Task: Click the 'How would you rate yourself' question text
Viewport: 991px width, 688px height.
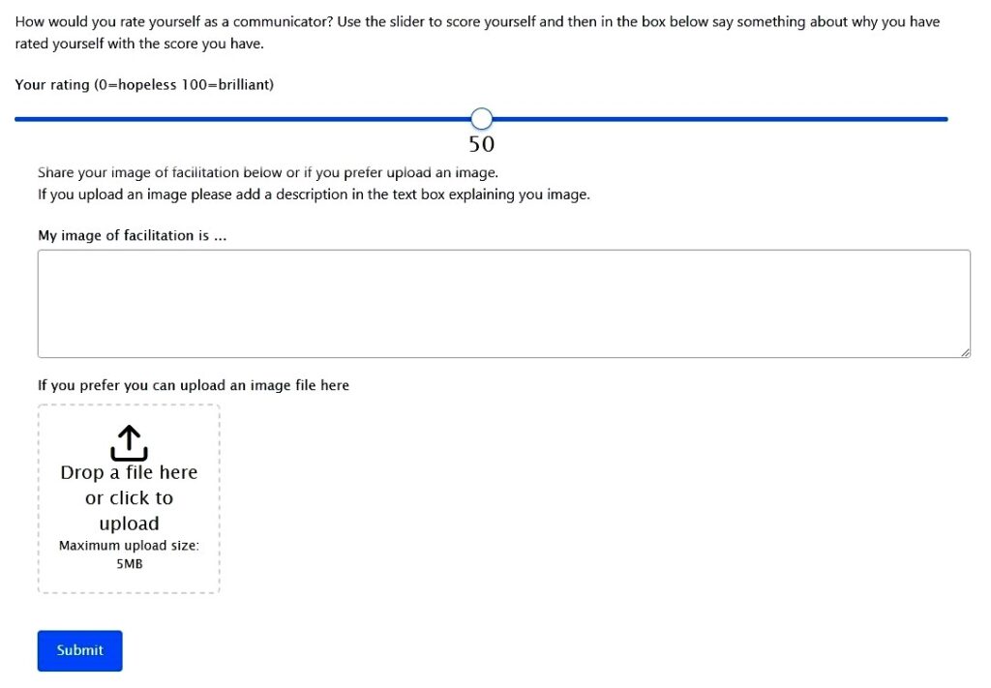Action: [477, 32]
